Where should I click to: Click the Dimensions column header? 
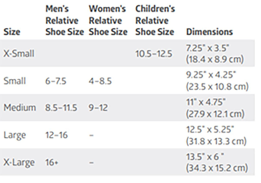209,32
